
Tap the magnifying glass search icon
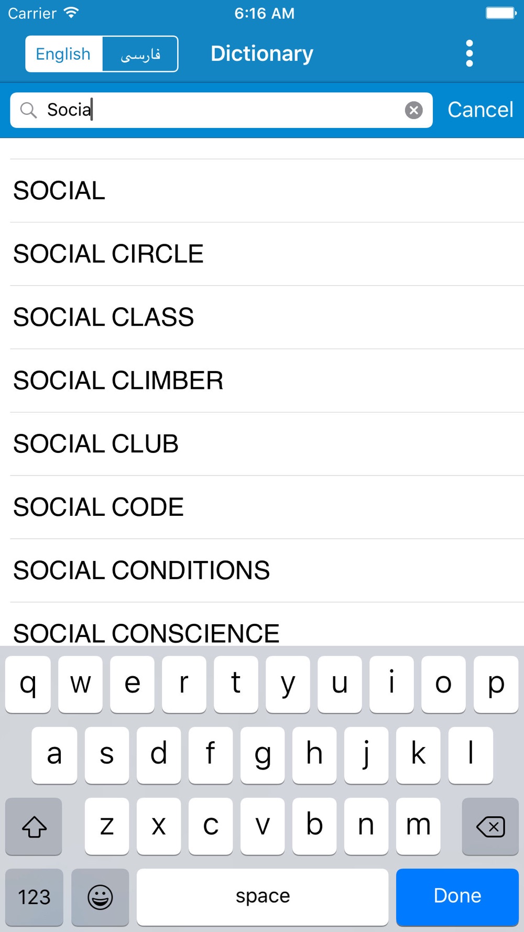click(x=28, y=110)
